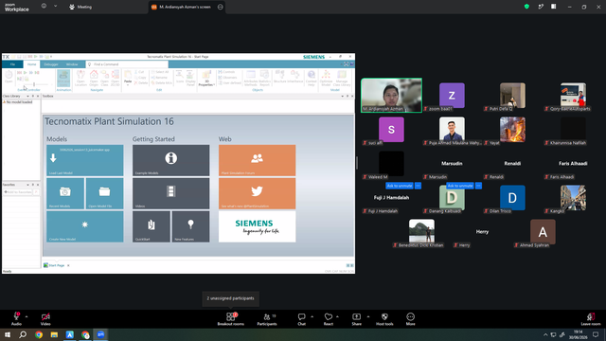This screenshot has height=341, width=606.
Task: Select the Start Page document tab
Action: click(54, 265)
